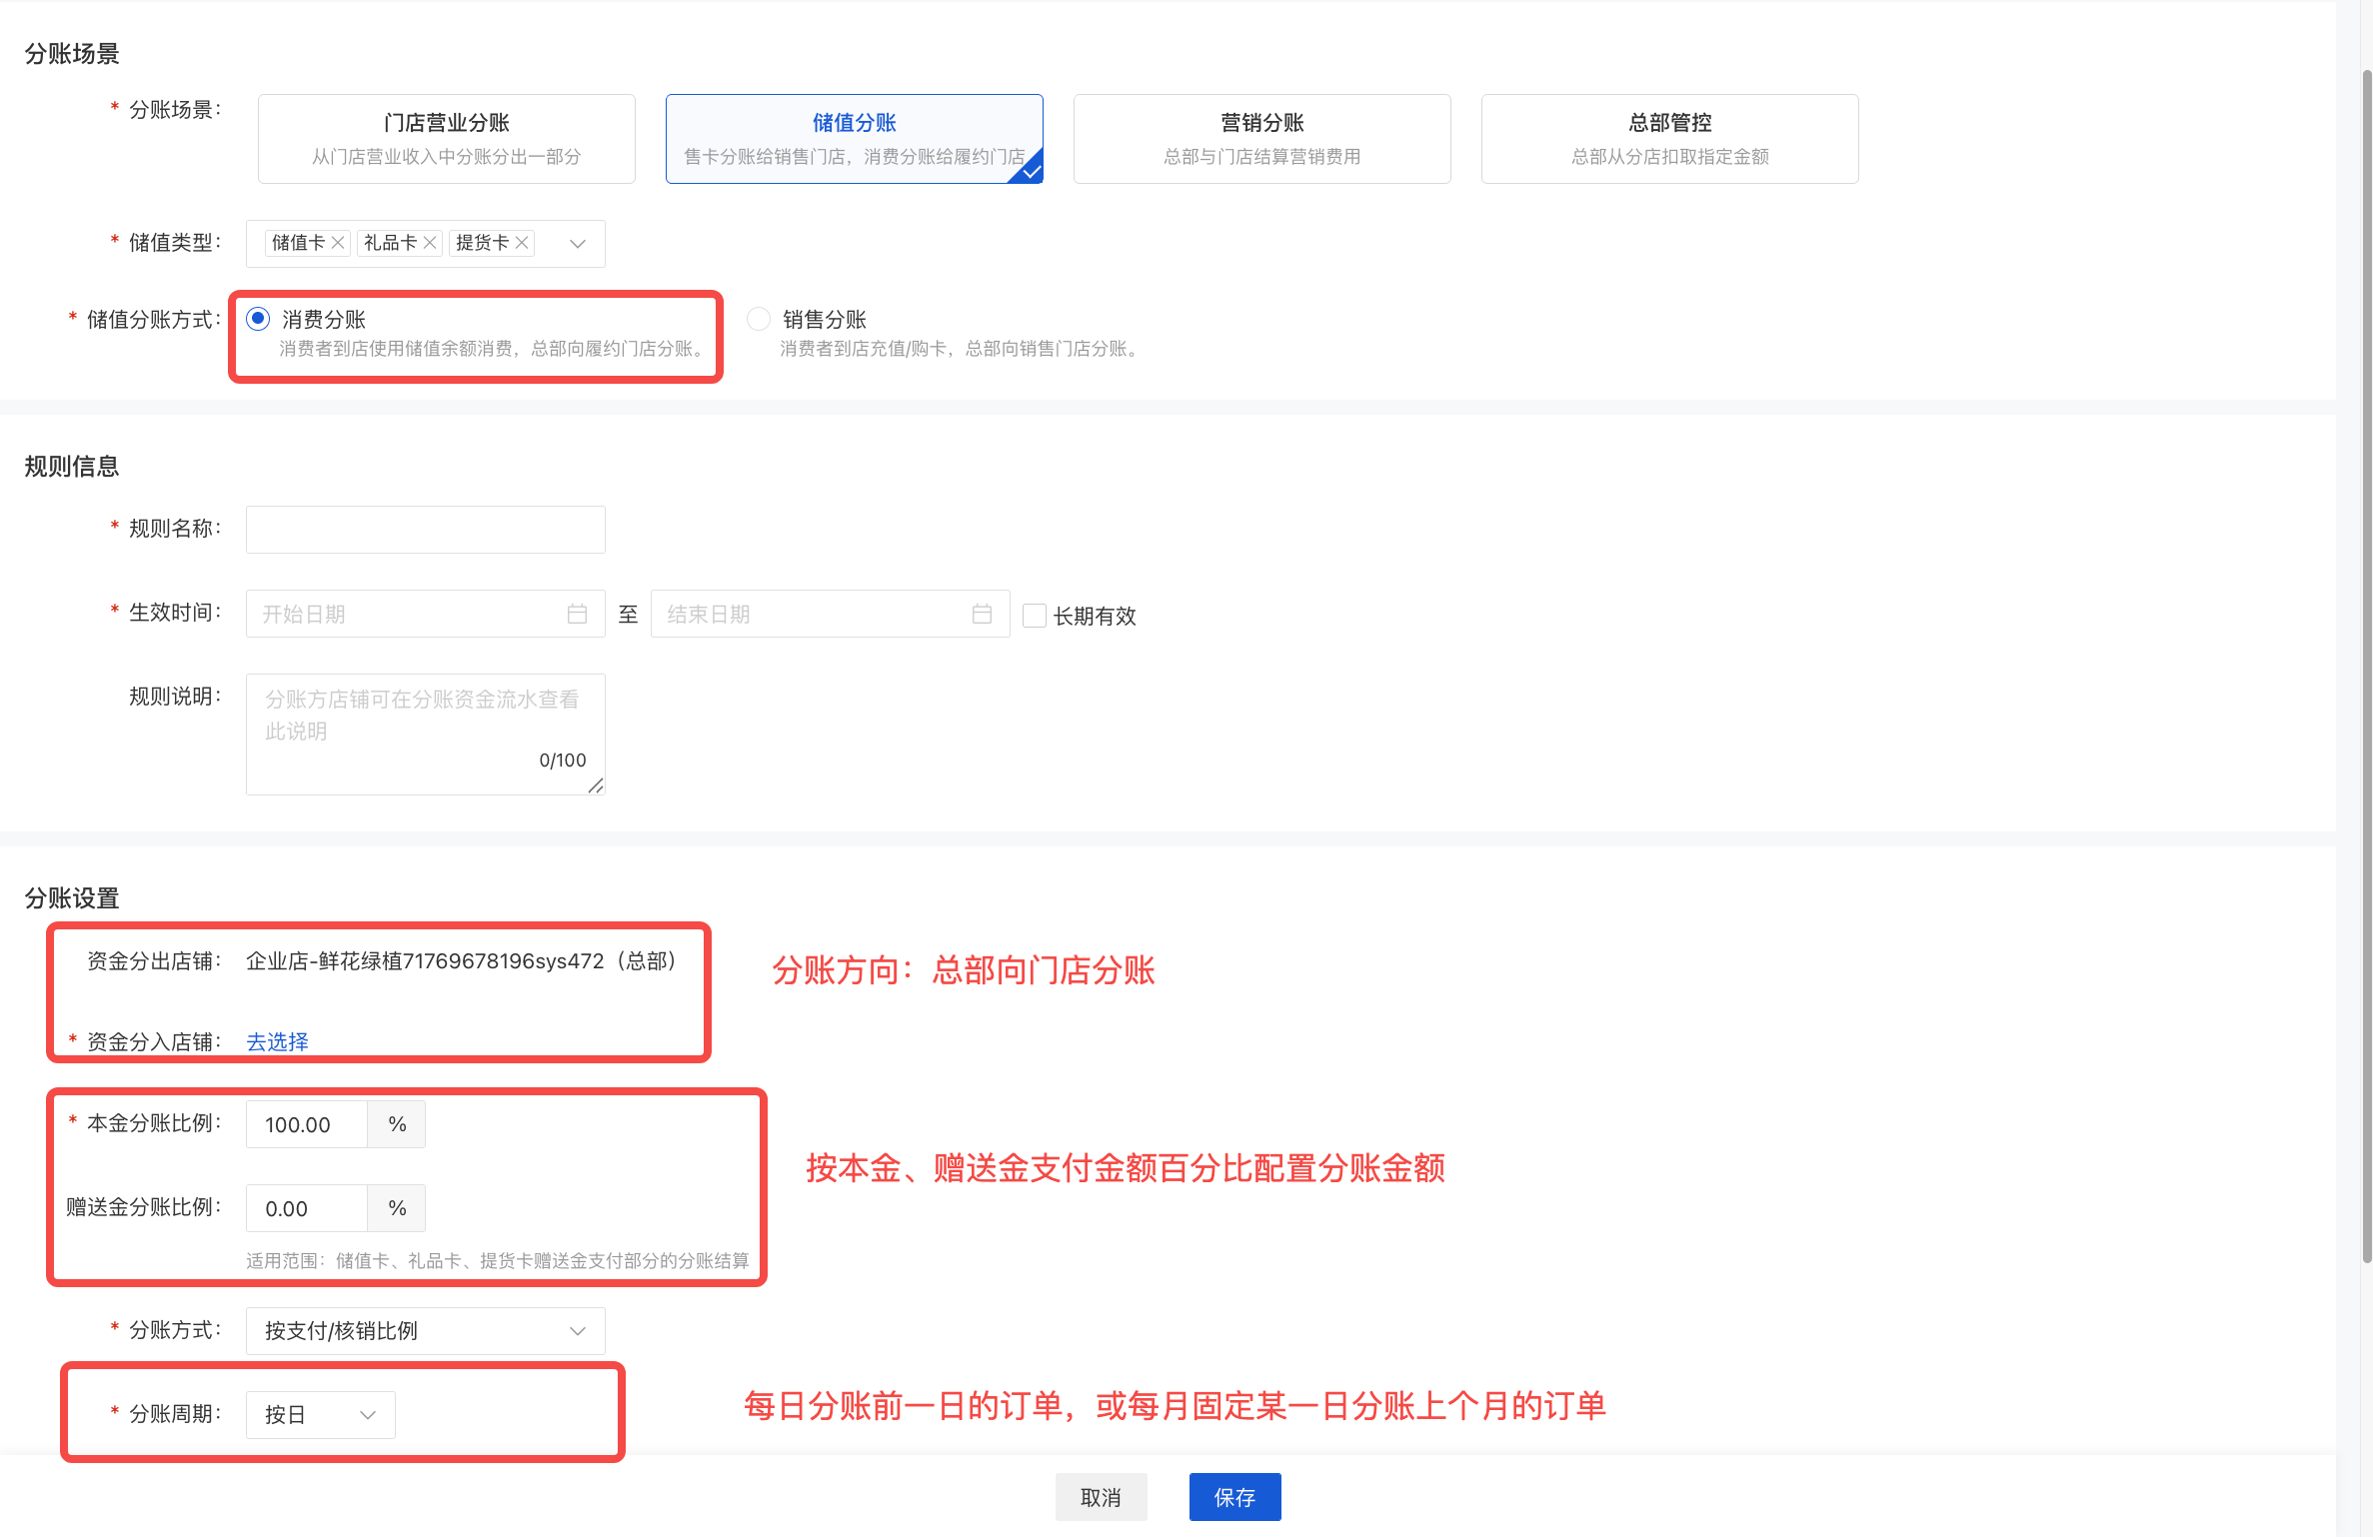
Task: Click the 取消 button
Action: pos(1101,1497)
